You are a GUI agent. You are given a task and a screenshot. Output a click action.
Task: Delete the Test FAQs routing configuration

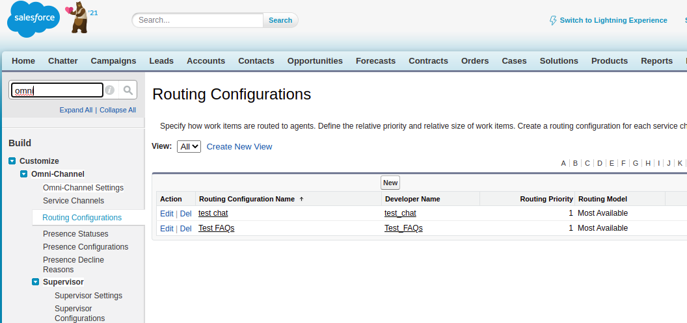point(185,229)
